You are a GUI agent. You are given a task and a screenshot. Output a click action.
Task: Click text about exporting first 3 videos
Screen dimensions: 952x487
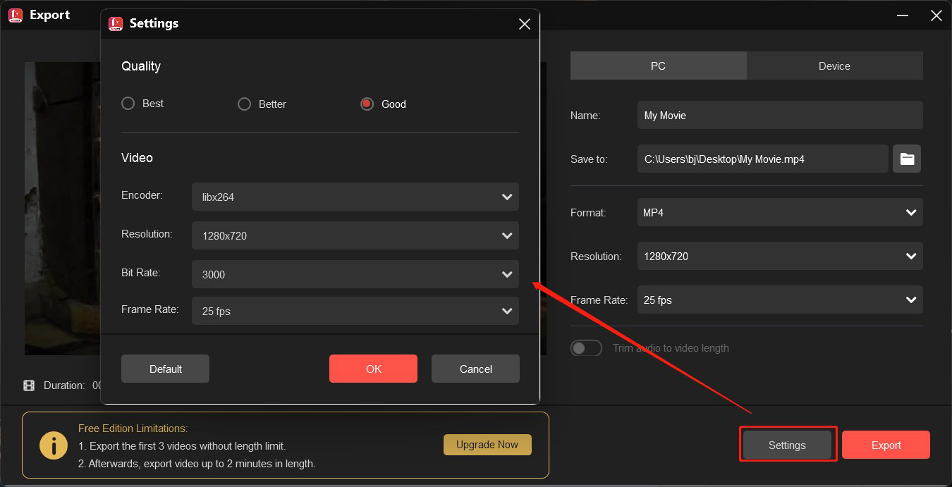coord(182,445)
